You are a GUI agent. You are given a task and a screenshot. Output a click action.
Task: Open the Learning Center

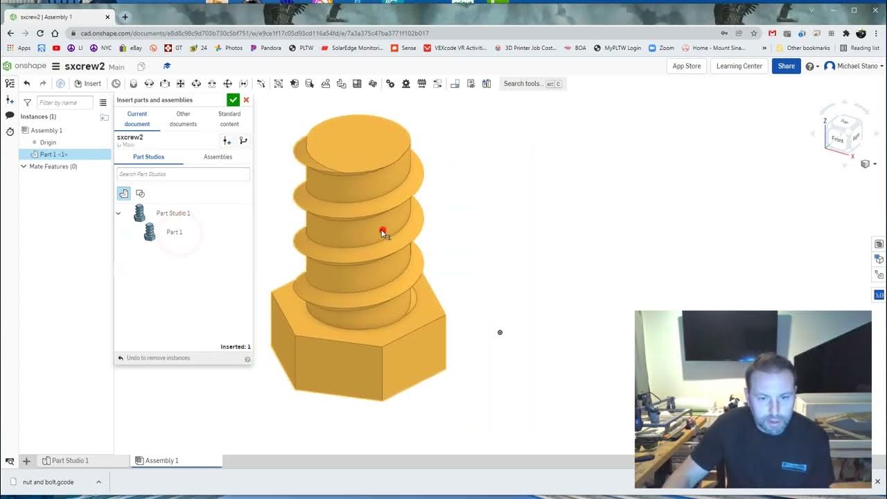(739, 67)
